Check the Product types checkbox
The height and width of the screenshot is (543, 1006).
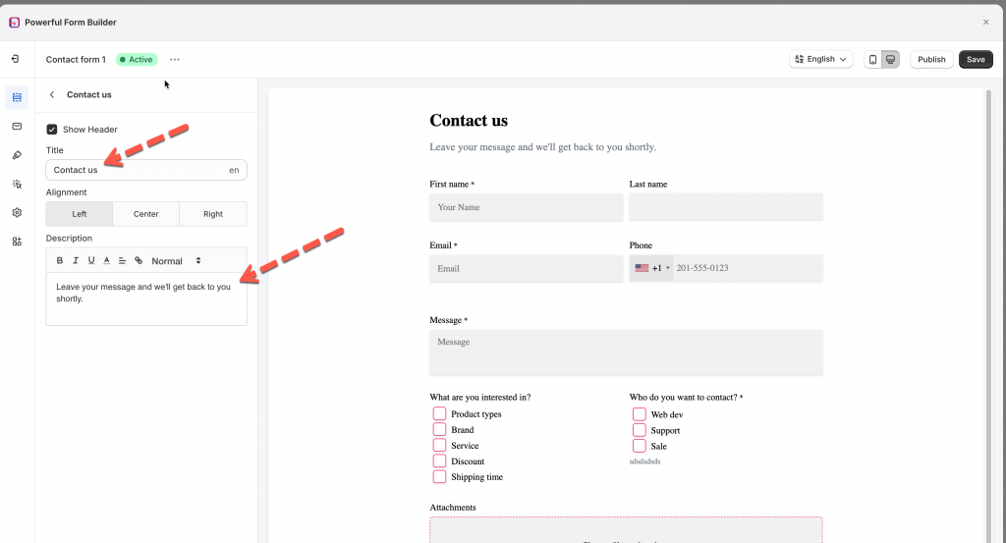[x=439, y=414]
